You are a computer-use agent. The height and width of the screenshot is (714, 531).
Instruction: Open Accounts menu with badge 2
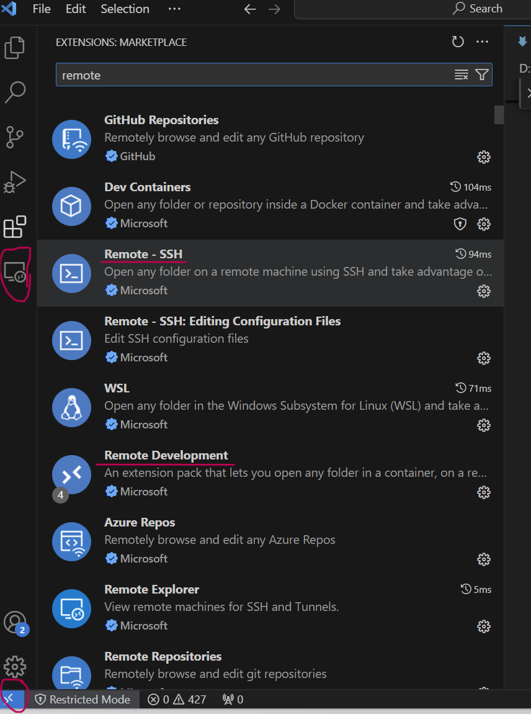pyautogui.click(x=16, y=623)
